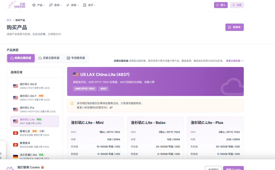Open the 查看云服务器 link
This screenshot has height=170, width=275.
point(235,61)
